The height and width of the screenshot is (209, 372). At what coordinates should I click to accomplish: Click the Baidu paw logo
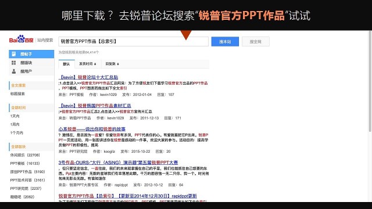click(22, 39)
